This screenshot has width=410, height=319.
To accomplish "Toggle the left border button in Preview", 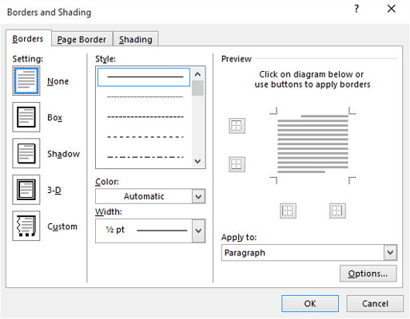I will coord(288,211).
